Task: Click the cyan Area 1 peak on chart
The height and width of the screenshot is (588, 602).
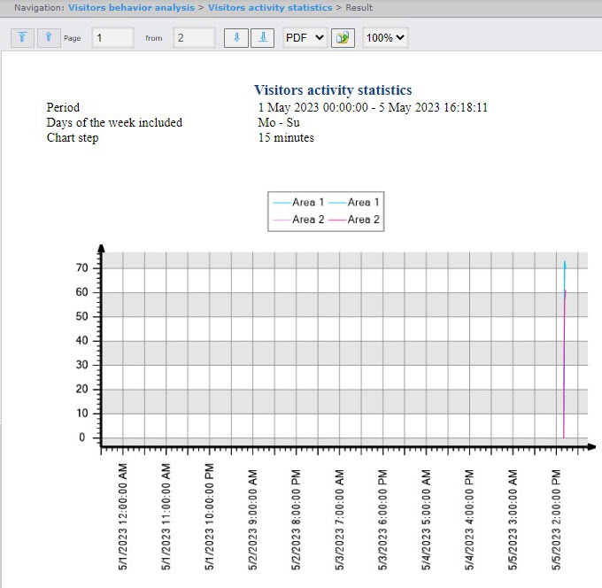Action: click(565, 265)
